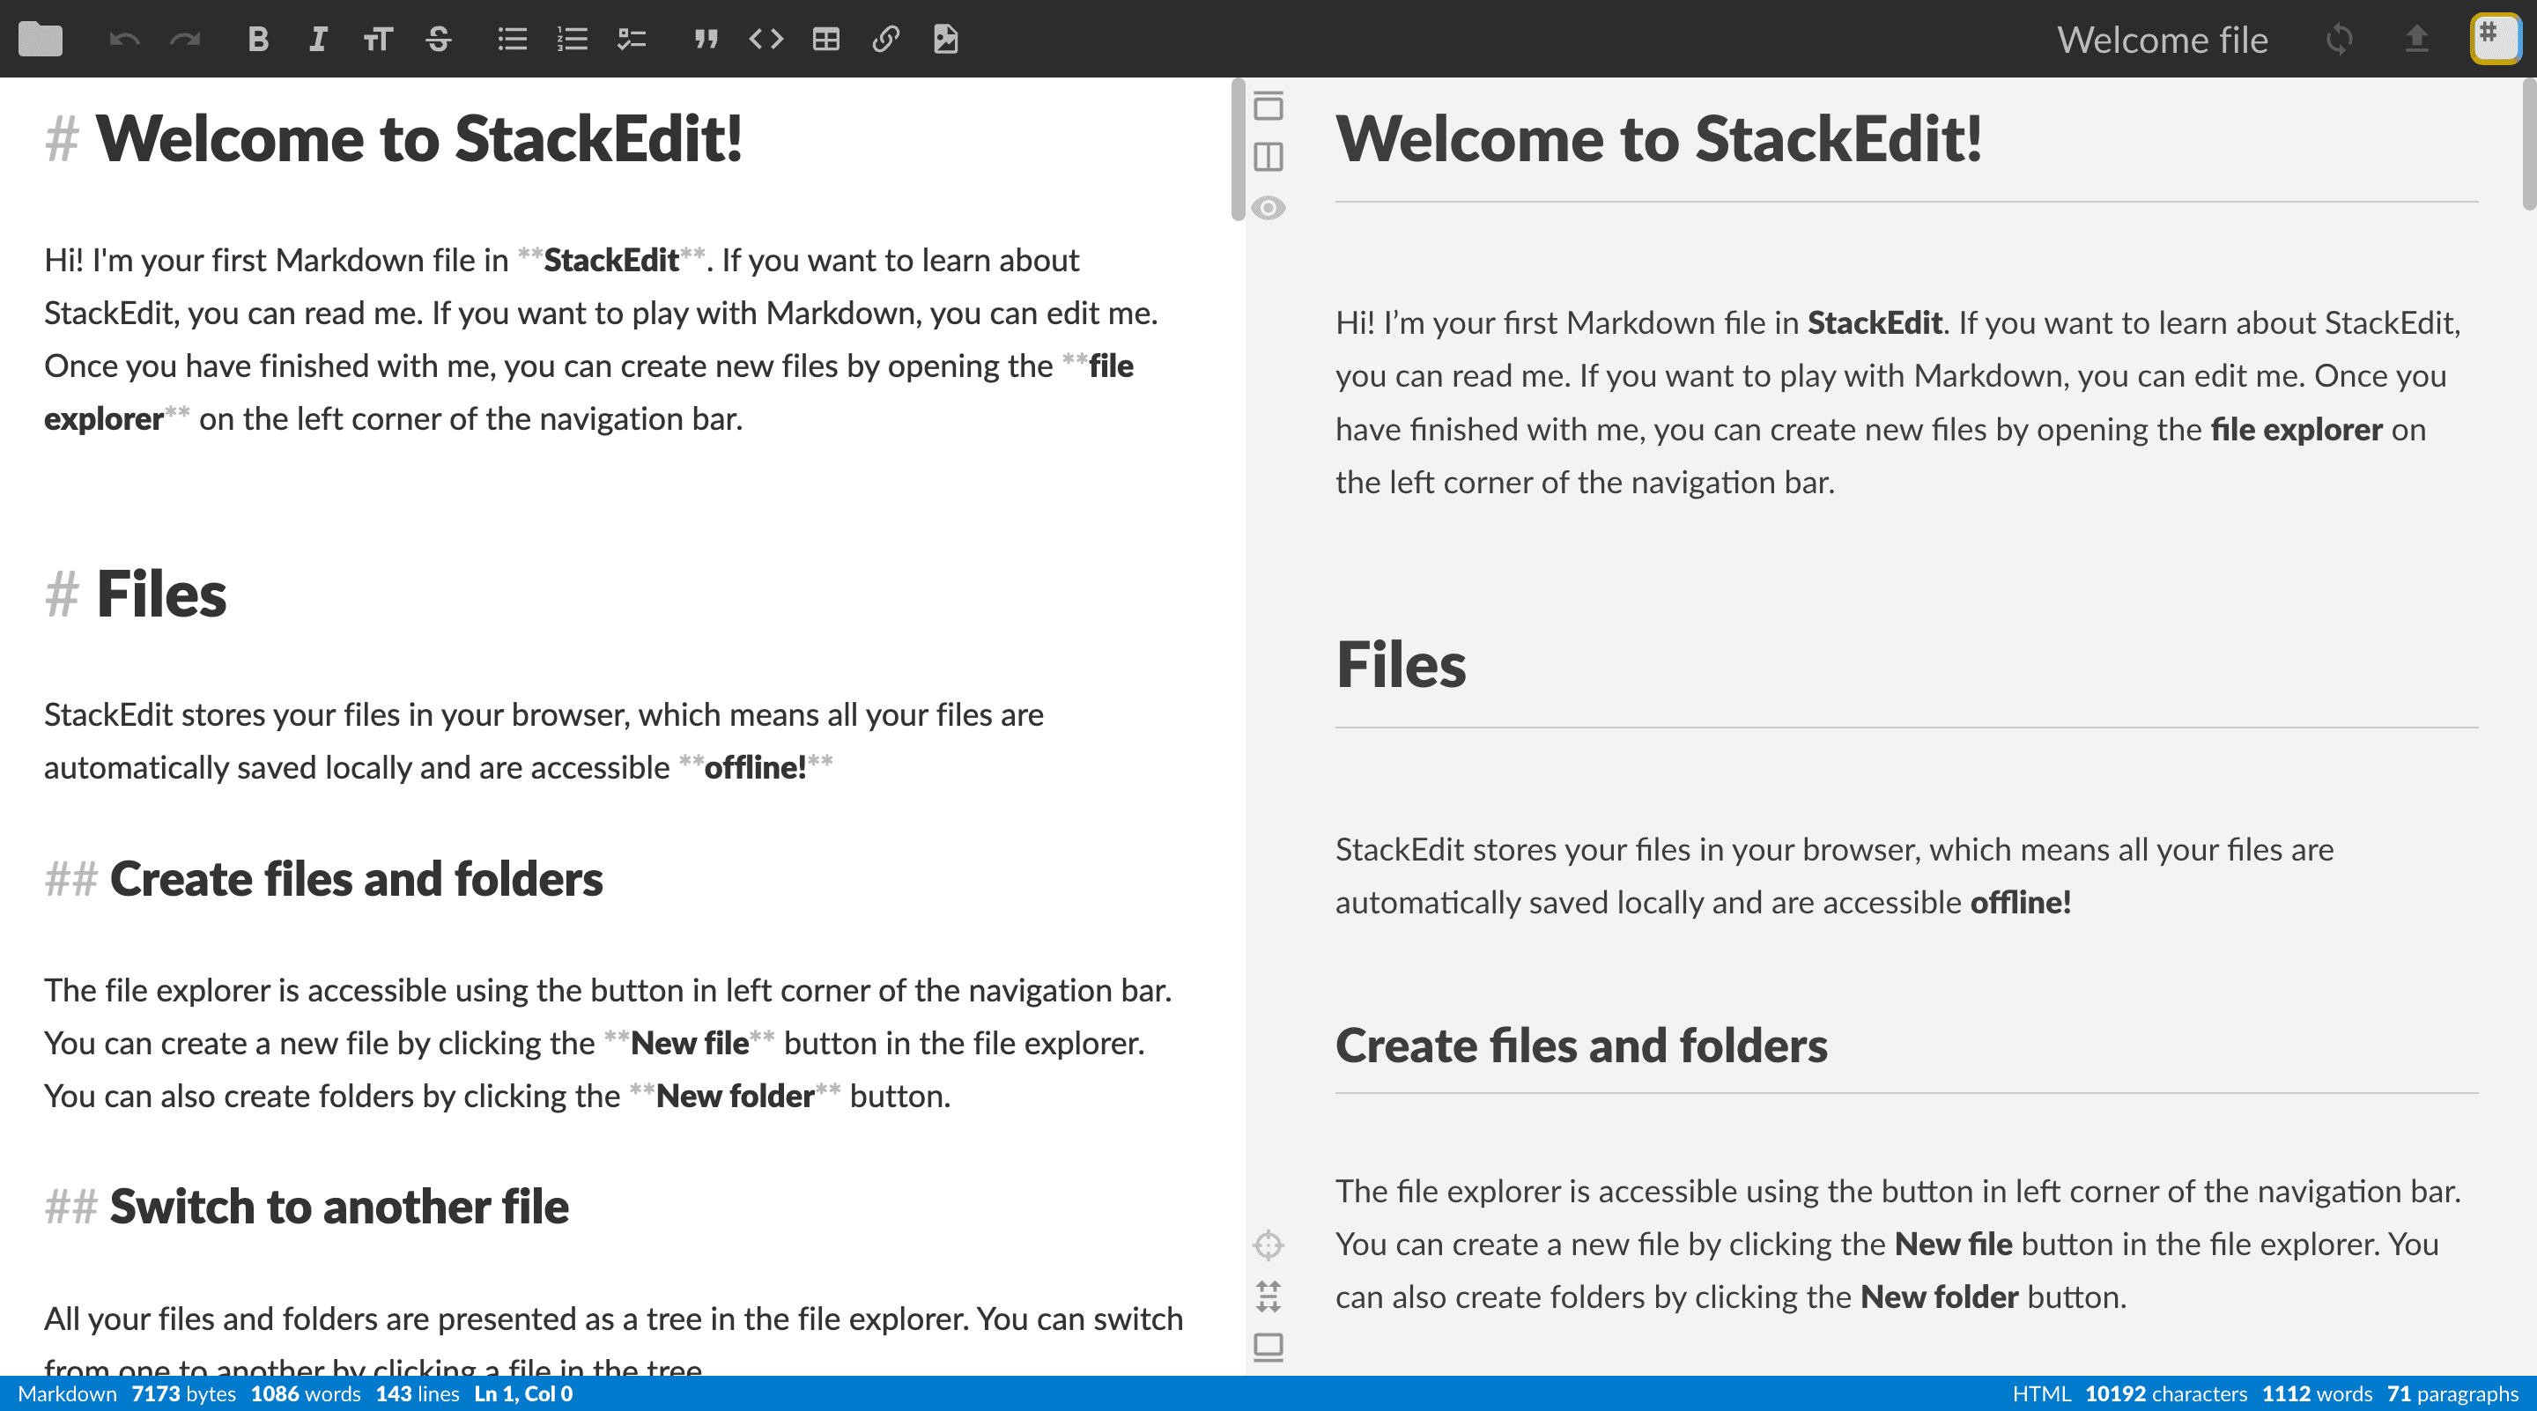Insert a table
This screenshot has height=1411, width=2537.
(x=825, y=40)
